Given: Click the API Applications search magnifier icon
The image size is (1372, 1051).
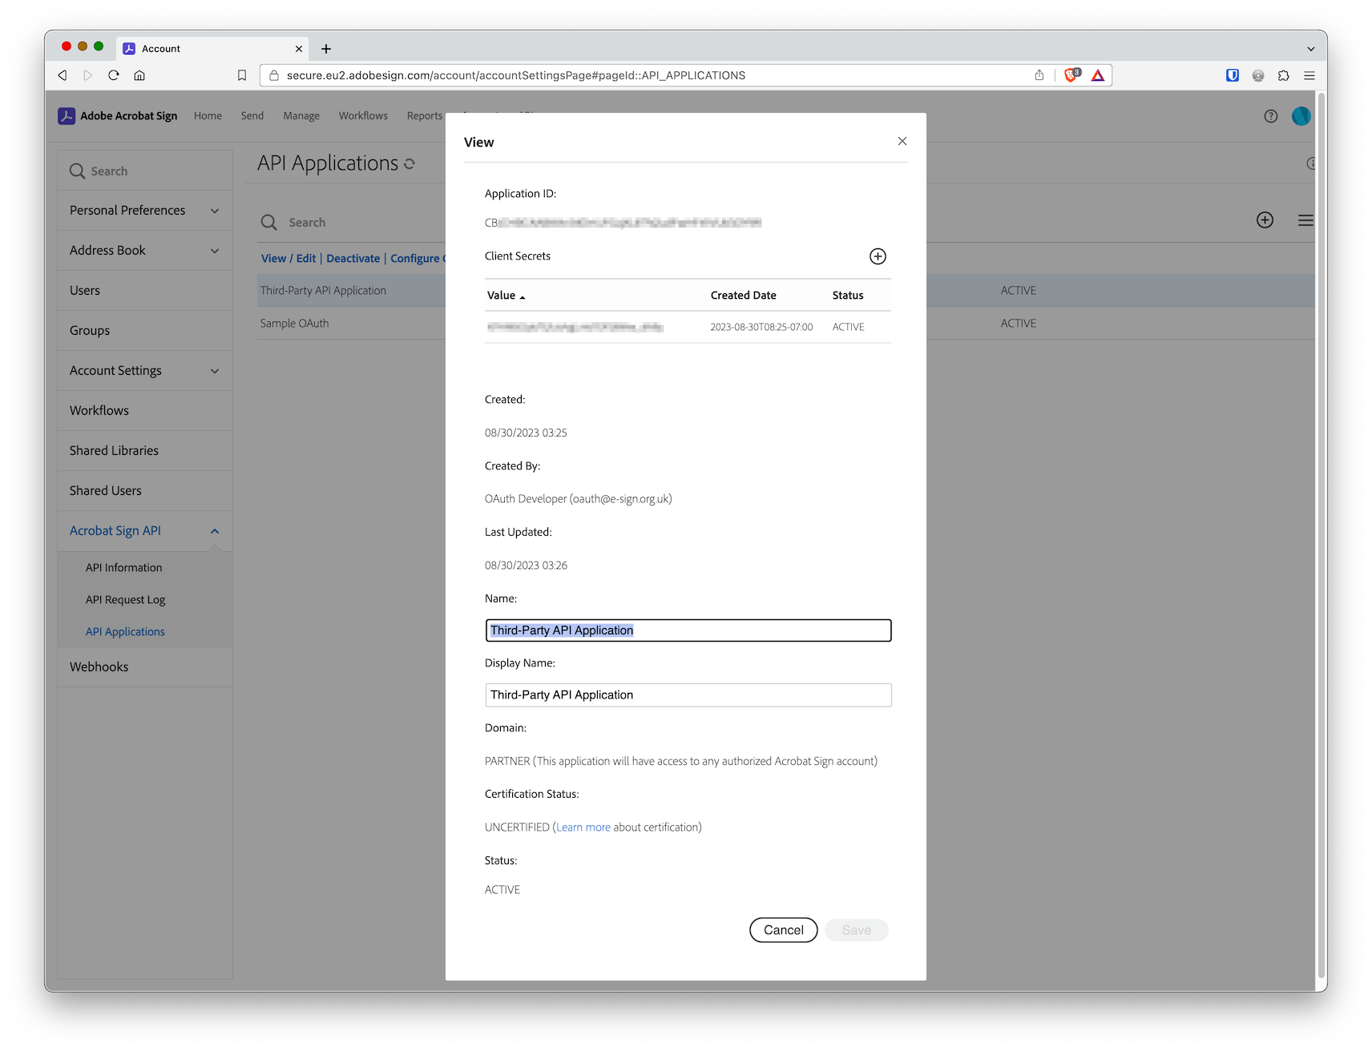Looking at the screenshot, I should tap(269, 223).
